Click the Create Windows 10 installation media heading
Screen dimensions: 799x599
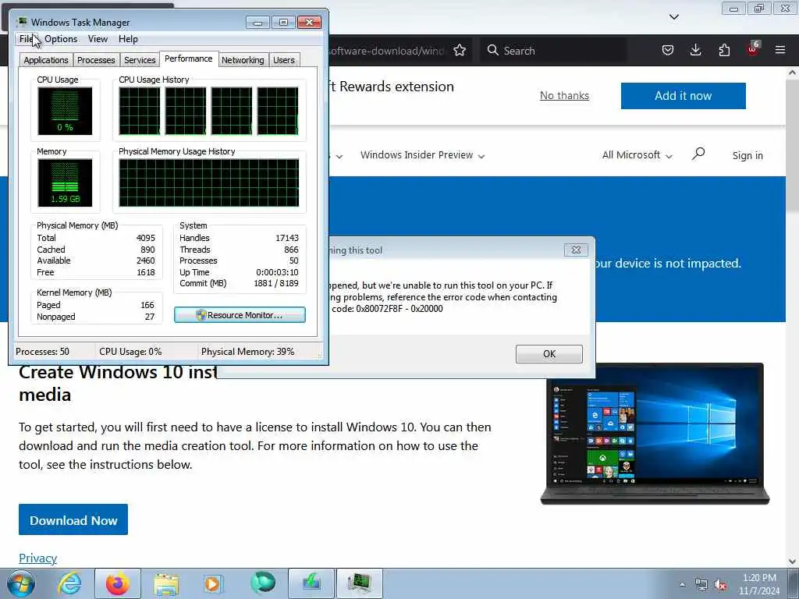click(x=119, y=383)
